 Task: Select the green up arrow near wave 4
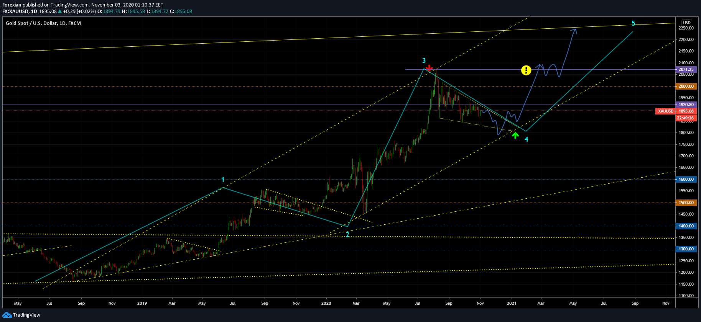[x=515, y=135]
